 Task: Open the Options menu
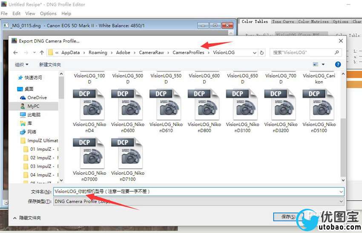pos(48,14)
